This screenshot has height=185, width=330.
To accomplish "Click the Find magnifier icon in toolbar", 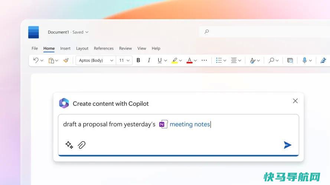I will point(271,60).
